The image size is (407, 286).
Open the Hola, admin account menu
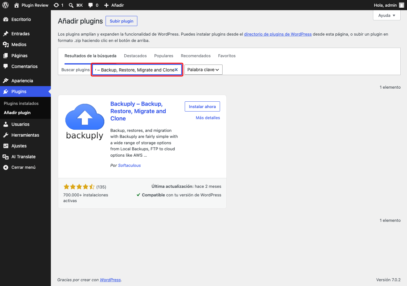(389, 5)
